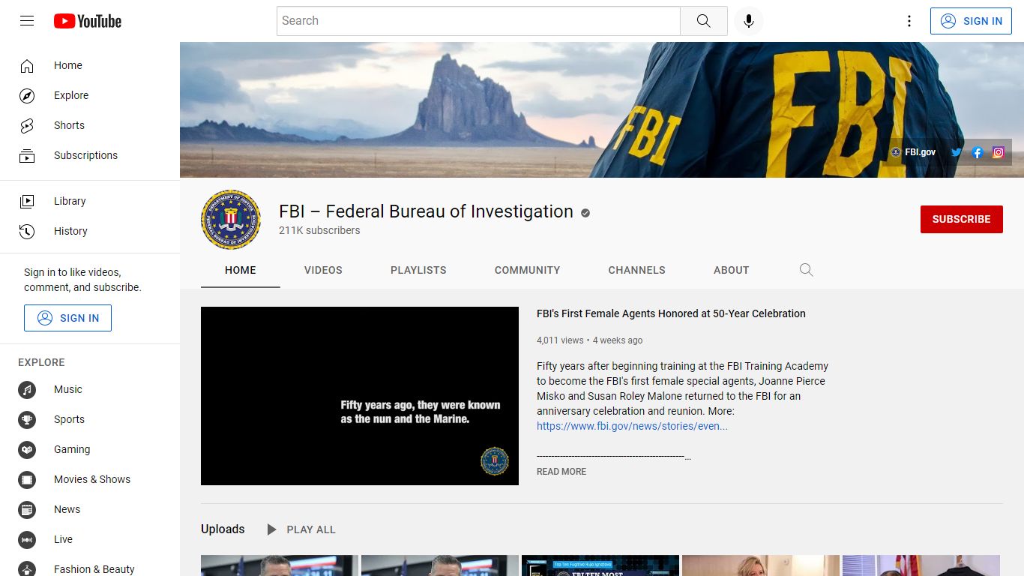The height and width of the screenshot is (576, 1024).
Task: Click the History clock icon
Action: pos(27,231)
